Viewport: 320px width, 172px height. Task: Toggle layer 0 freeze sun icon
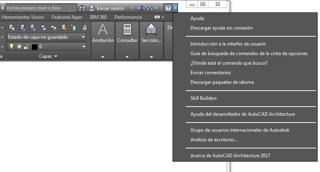(x=19, y=47)
